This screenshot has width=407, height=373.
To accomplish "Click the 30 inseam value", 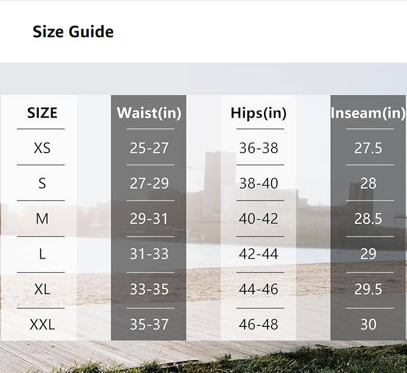I will [x=368, y=324].
